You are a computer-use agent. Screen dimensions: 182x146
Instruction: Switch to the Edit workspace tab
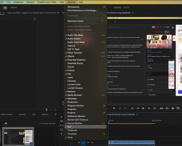click(5, 8)
